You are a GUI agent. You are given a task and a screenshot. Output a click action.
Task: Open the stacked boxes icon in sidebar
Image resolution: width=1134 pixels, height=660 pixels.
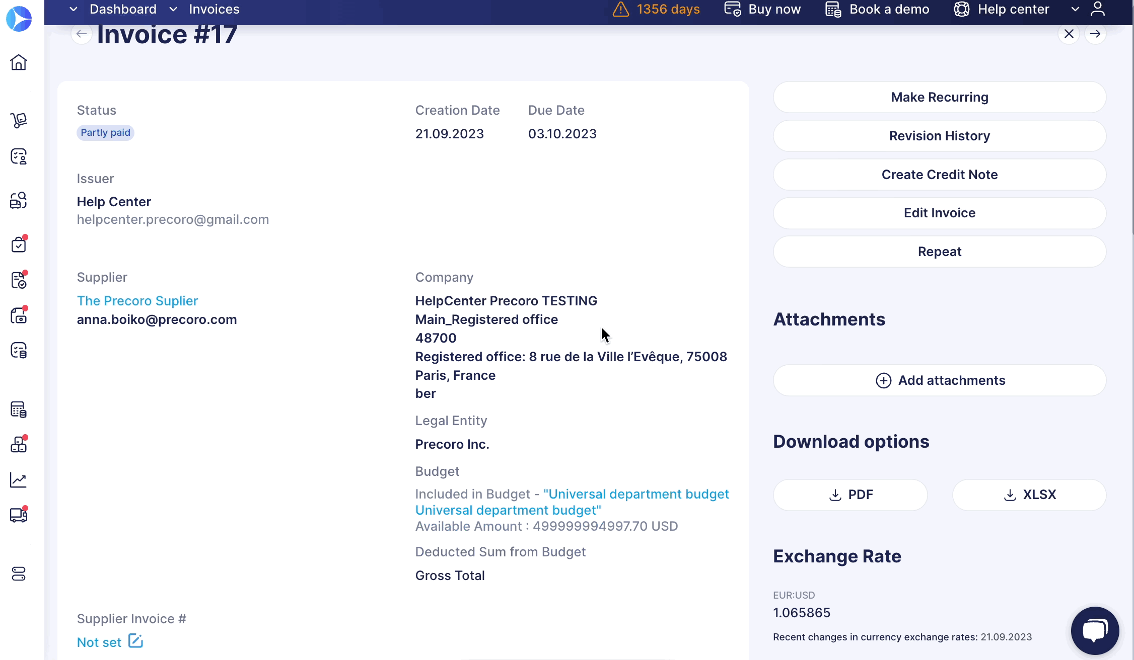pos(19,444)
